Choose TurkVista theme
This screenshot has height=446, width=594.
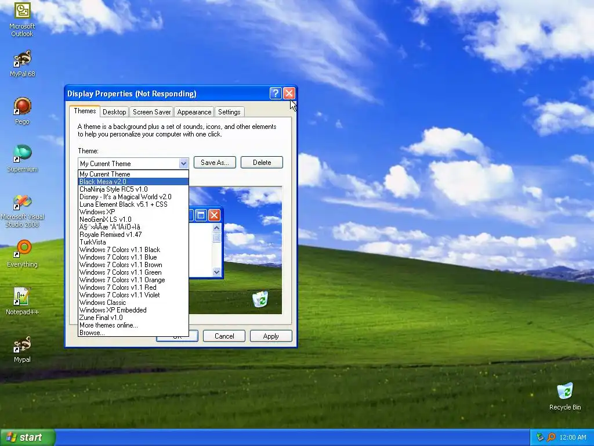133,242
